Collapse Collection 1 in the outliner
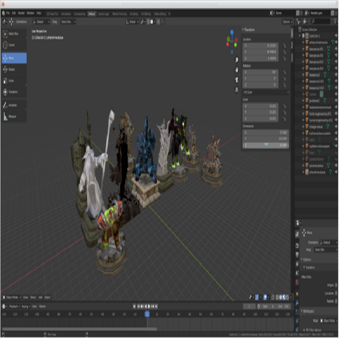The width and height of the screenshot is (339, 339). [300, 36]
